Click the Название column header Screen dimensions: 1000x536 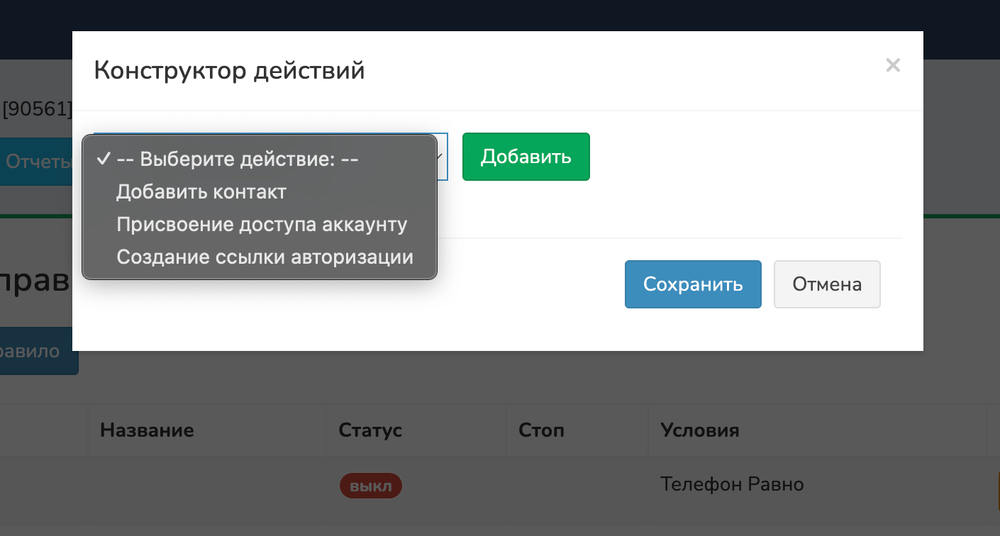[x=147, y=430]
